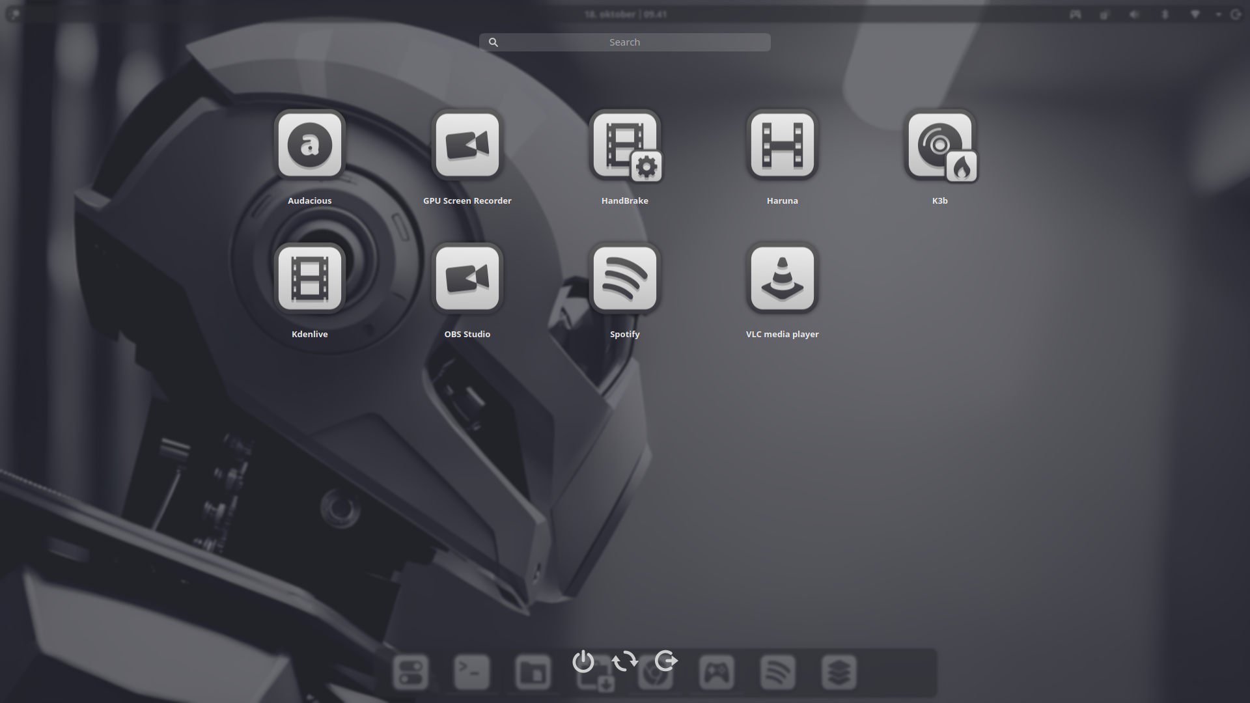
Task: Open Spotify from the app grid
Action: coord(625,278)
